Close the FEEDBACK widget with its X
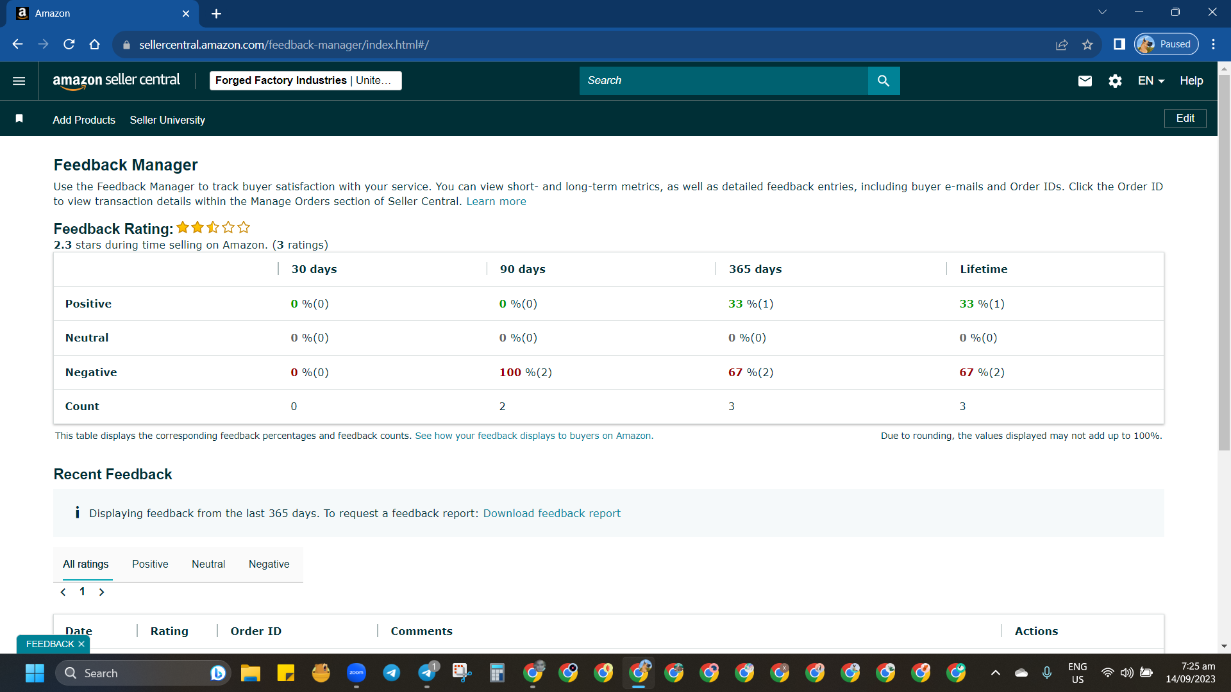1231x692 pixels. tap(81, 644)
